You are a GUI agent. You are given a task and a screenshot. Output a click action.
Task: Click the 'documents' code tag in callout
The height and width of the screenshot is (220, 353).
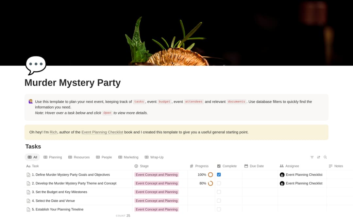[x=236, y=102]
